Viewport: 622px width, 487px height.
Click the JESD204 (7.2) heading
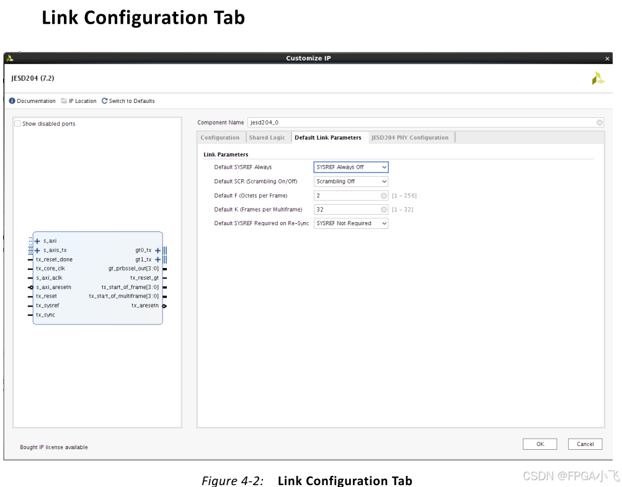point(32,78)
